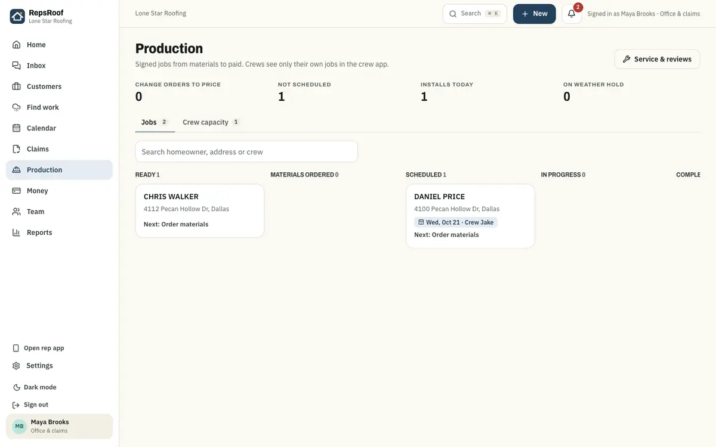Viewport: 716px width, 447px height.
Task: Click Next: Order materials on Chris Walker card
Action: coord(176,225)
